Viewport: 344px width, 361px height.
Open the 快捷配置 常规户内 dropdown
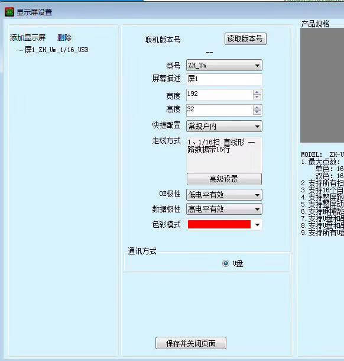pos(224,126)
